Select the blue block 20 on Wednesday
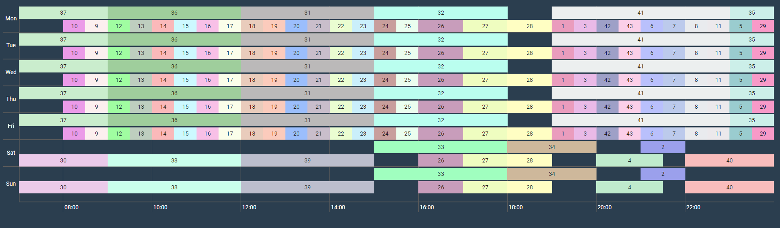This screenshot has height=228, width=780. 296,80
